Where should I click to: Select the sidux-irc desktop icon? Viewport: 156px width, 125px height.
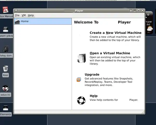(5, 89)
